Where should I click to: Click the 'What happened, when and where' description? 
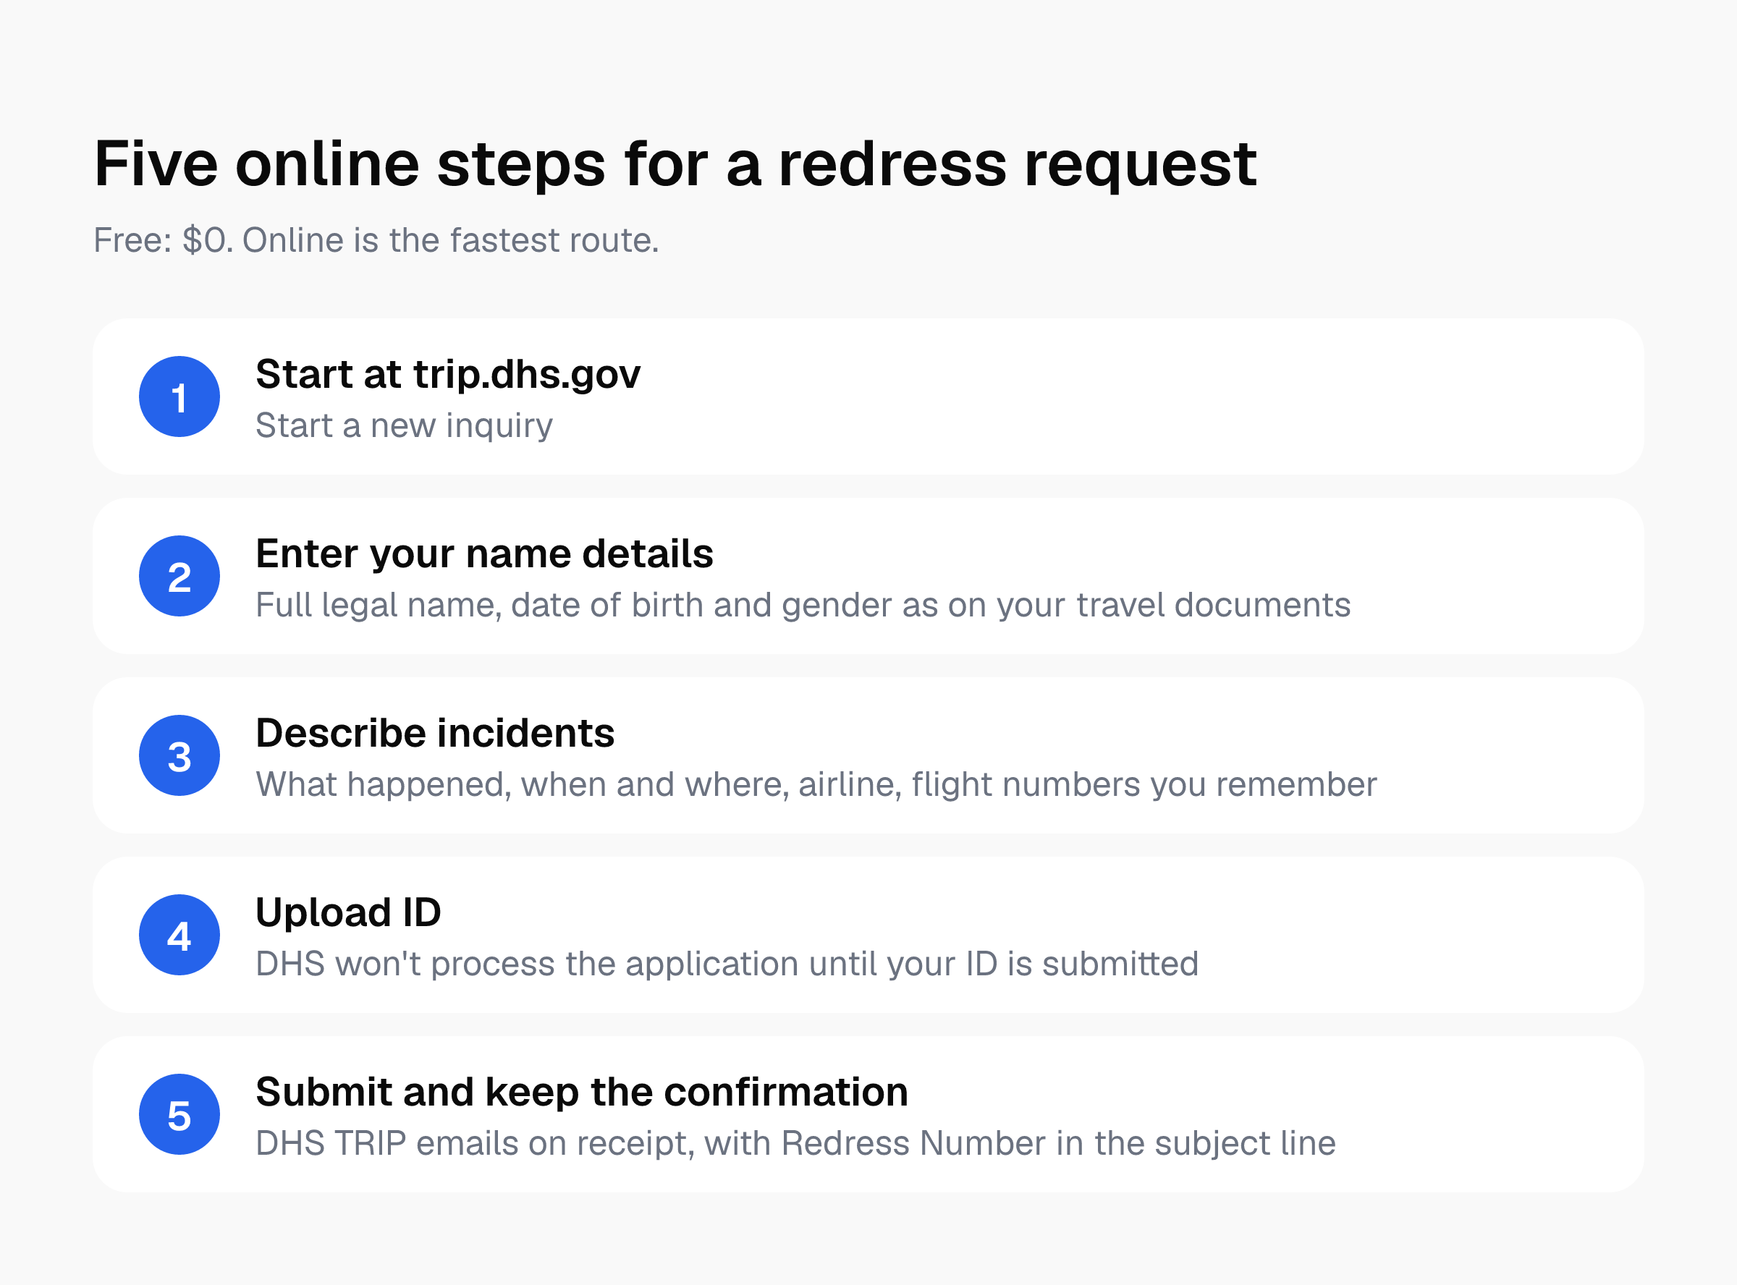click(816, 785)
